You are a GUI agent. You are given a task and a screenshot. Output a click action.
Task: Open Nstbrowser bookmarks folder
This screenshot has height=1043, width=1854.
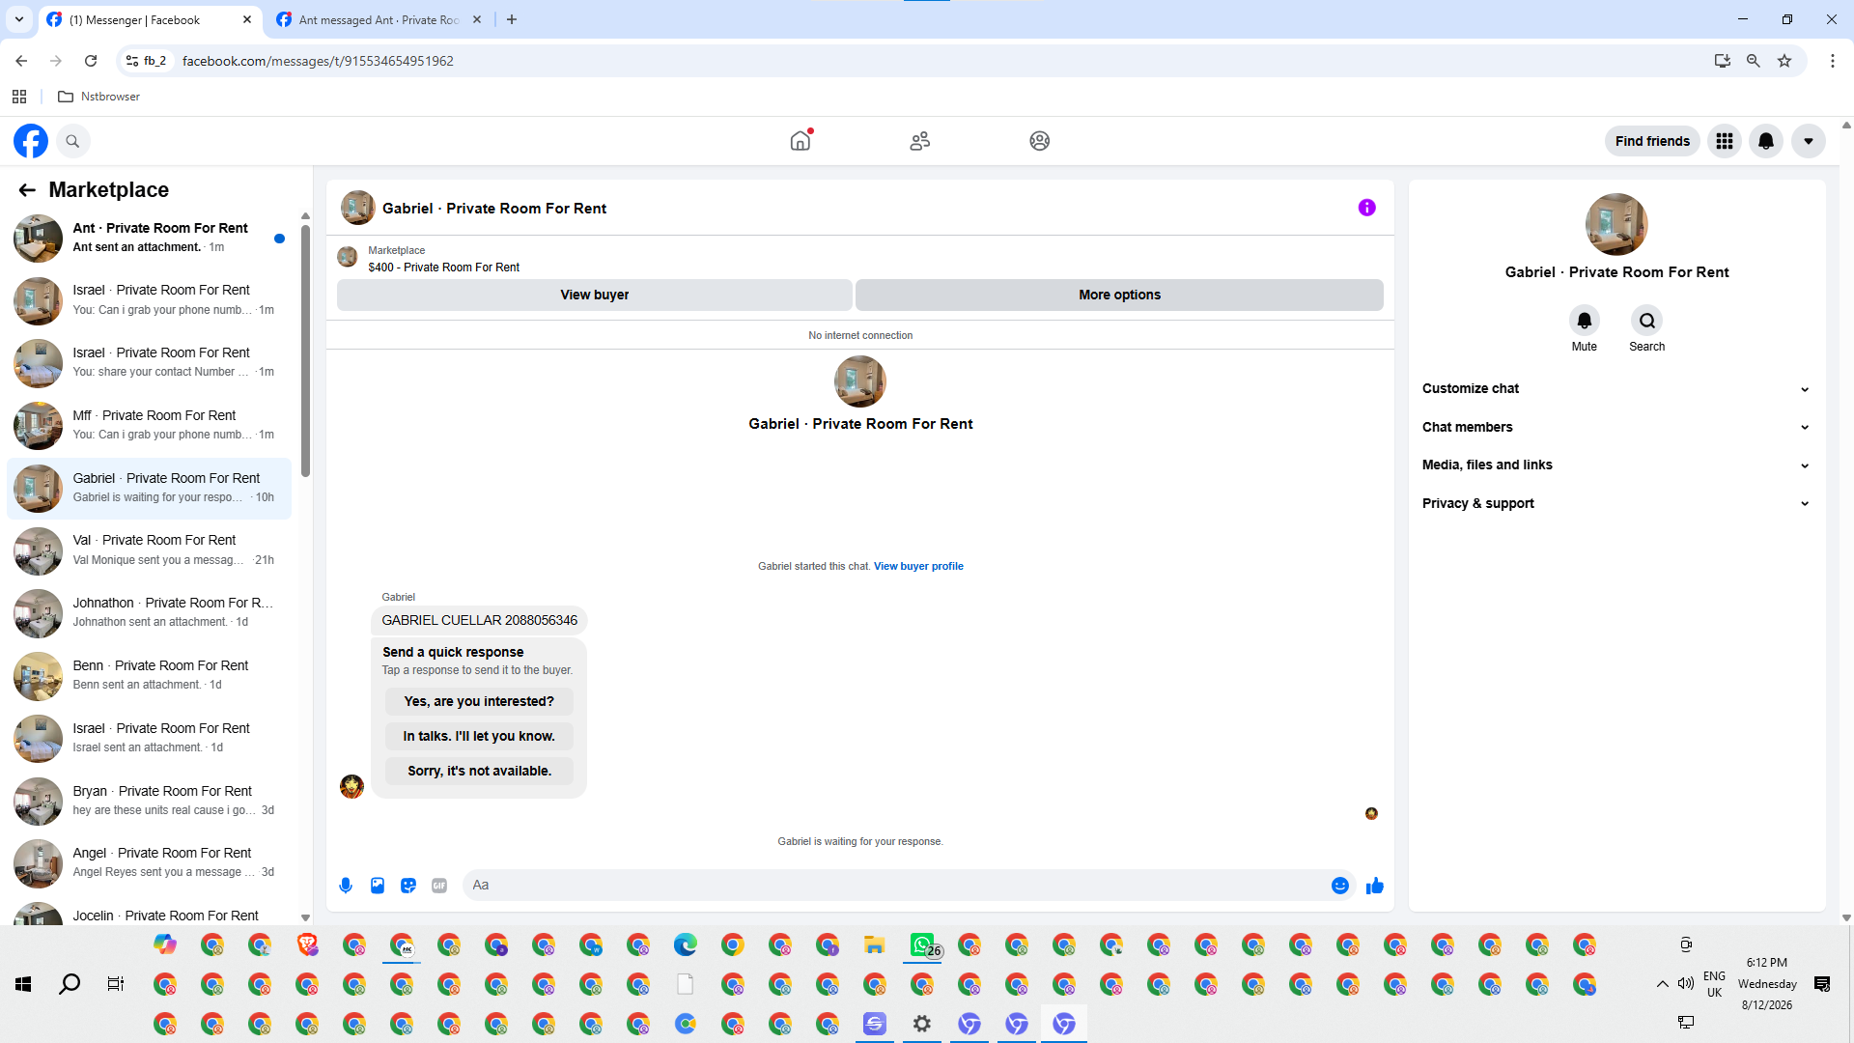click(99, 97)
